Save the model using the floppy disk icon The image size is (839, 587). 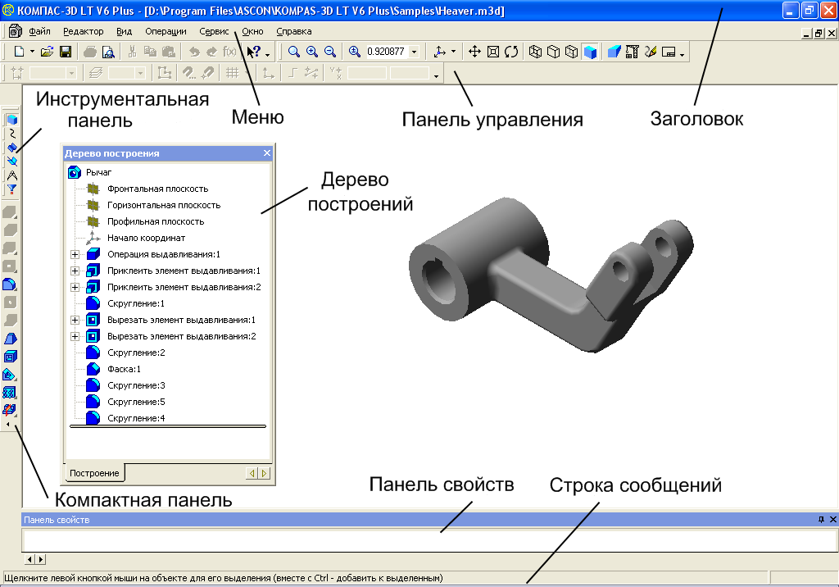66,52
